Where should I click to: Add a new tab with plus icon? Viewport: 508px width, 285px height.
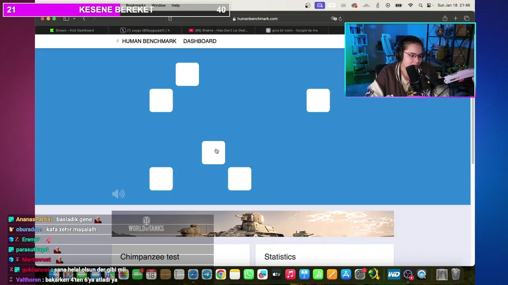point(456,19)
